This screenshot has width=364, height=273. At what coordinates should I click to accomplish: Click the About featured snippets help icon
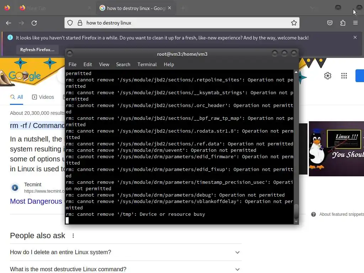pyautogui.click(x=314, y=214)
